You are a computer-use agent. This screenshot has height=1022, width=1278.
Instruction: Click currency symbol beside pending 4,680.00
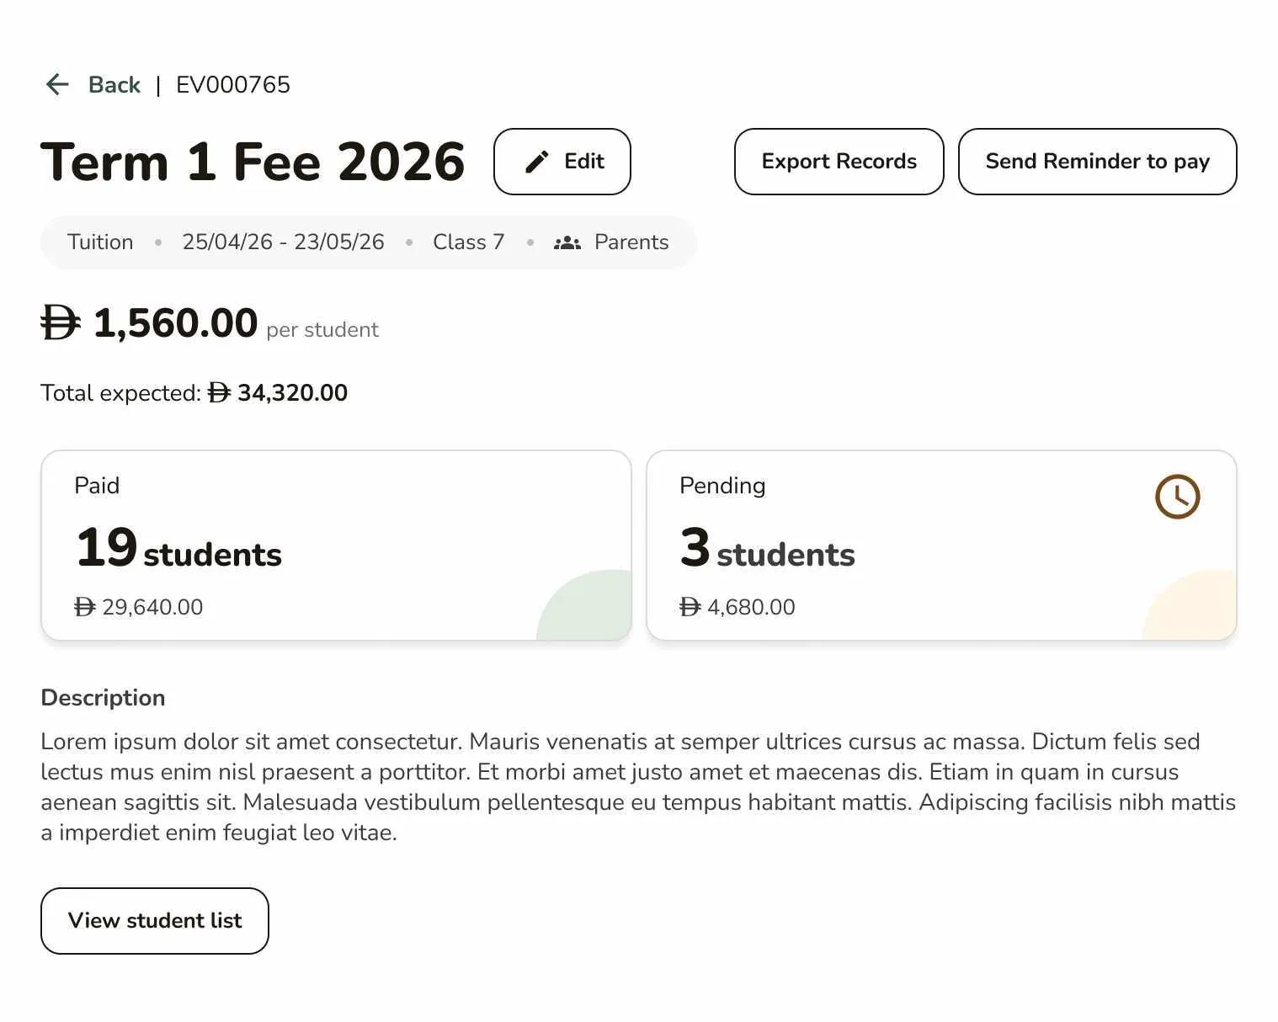click(x=690, y=607)
